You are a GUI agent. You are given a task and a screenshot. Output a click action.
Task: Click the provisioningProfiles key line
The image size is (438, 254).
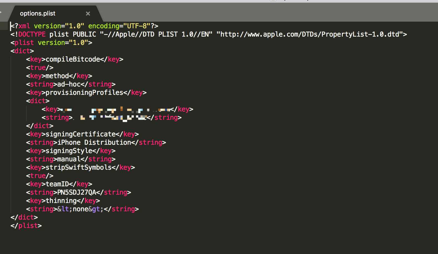86,93
